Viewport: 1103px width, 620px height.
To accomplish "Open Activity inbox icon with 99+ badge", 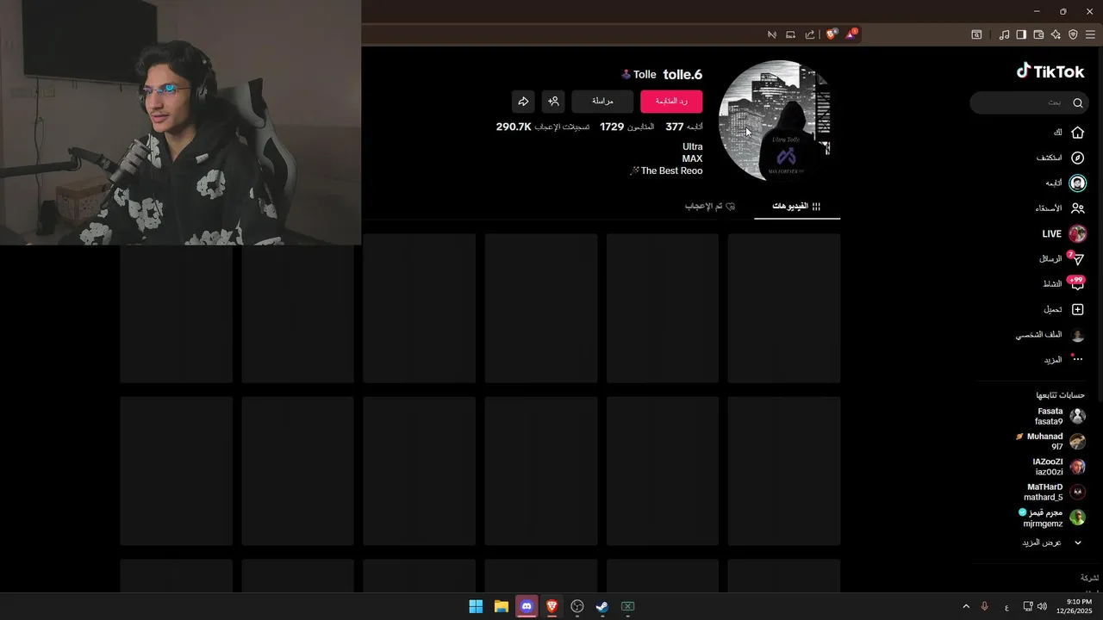I will (1076, 283).
